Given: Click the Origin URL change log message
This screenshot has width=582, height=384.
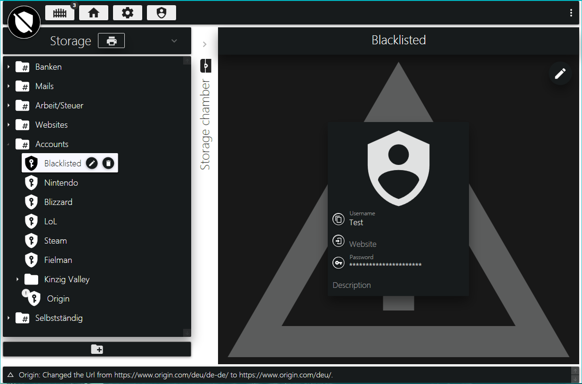Looking at the screenshot, I should coord(176,376).
